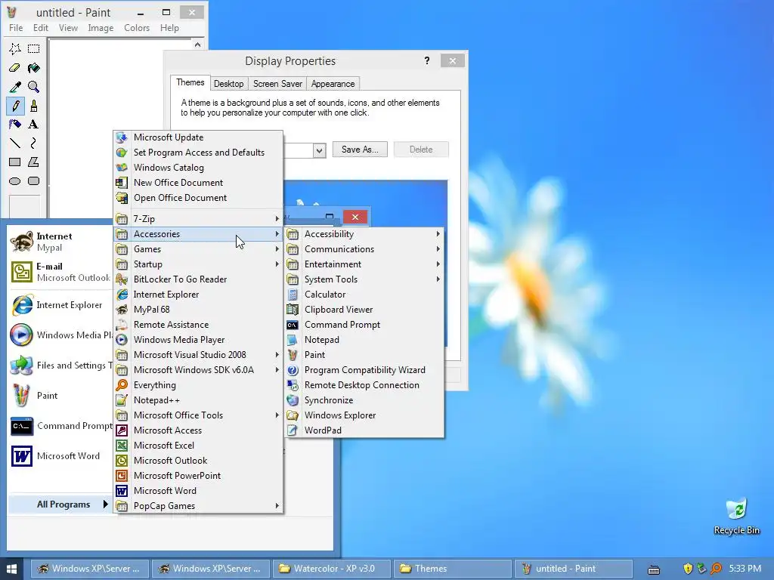
Task: Click the Delete button in Display Properties
Action: 421,150
